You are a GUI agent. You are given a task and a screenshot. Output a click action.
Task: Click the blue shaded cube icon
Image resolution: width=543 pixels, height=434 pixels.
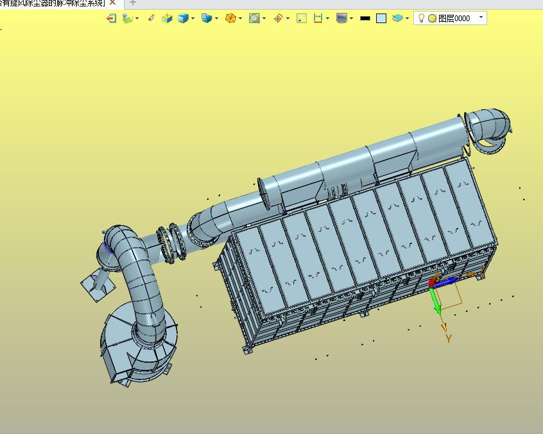pos(183,19)
